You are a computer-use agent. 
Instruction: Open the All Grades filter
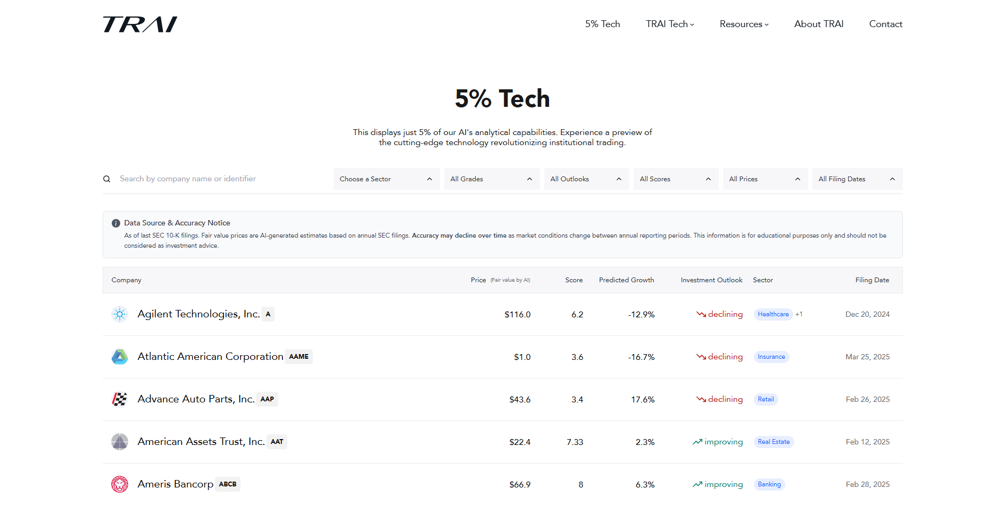coord(492,179)
